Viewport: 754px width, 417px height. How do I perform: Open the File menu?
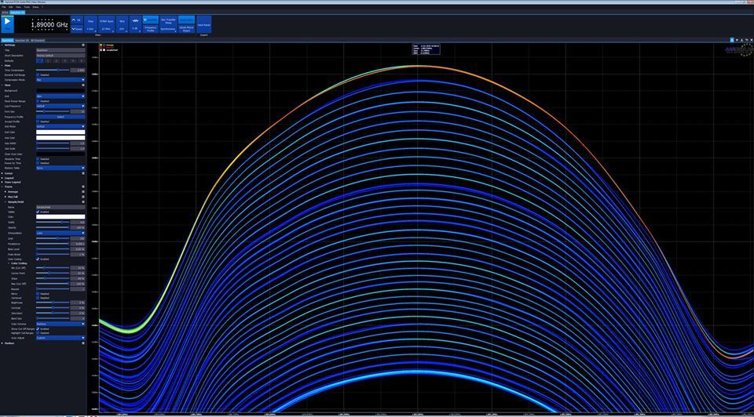click(x=4, y=7)
